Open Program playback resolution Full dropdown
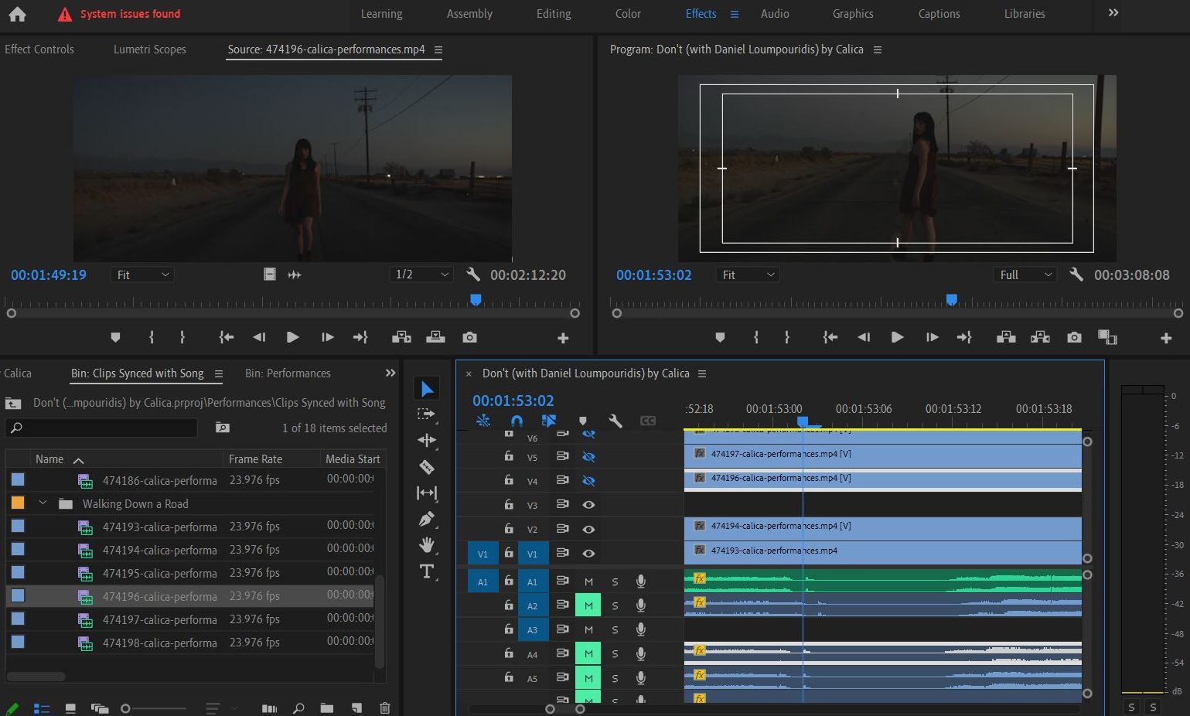The image size is (1190, 716). pyautogui.click(x=1025, y=274)
